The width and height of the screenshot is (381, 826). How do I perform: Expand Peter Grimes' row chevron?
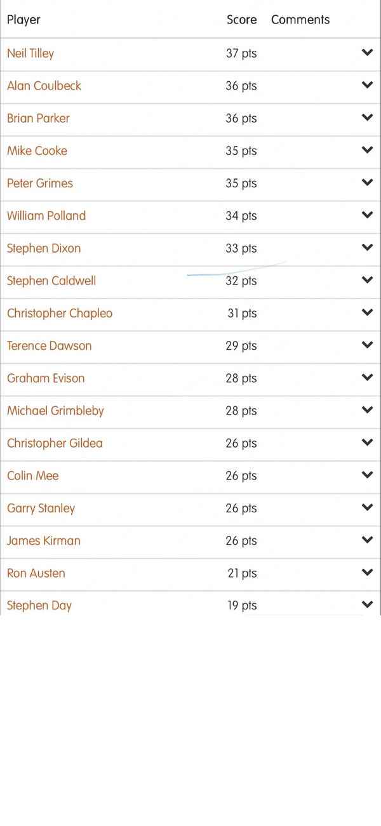point(367,182)
